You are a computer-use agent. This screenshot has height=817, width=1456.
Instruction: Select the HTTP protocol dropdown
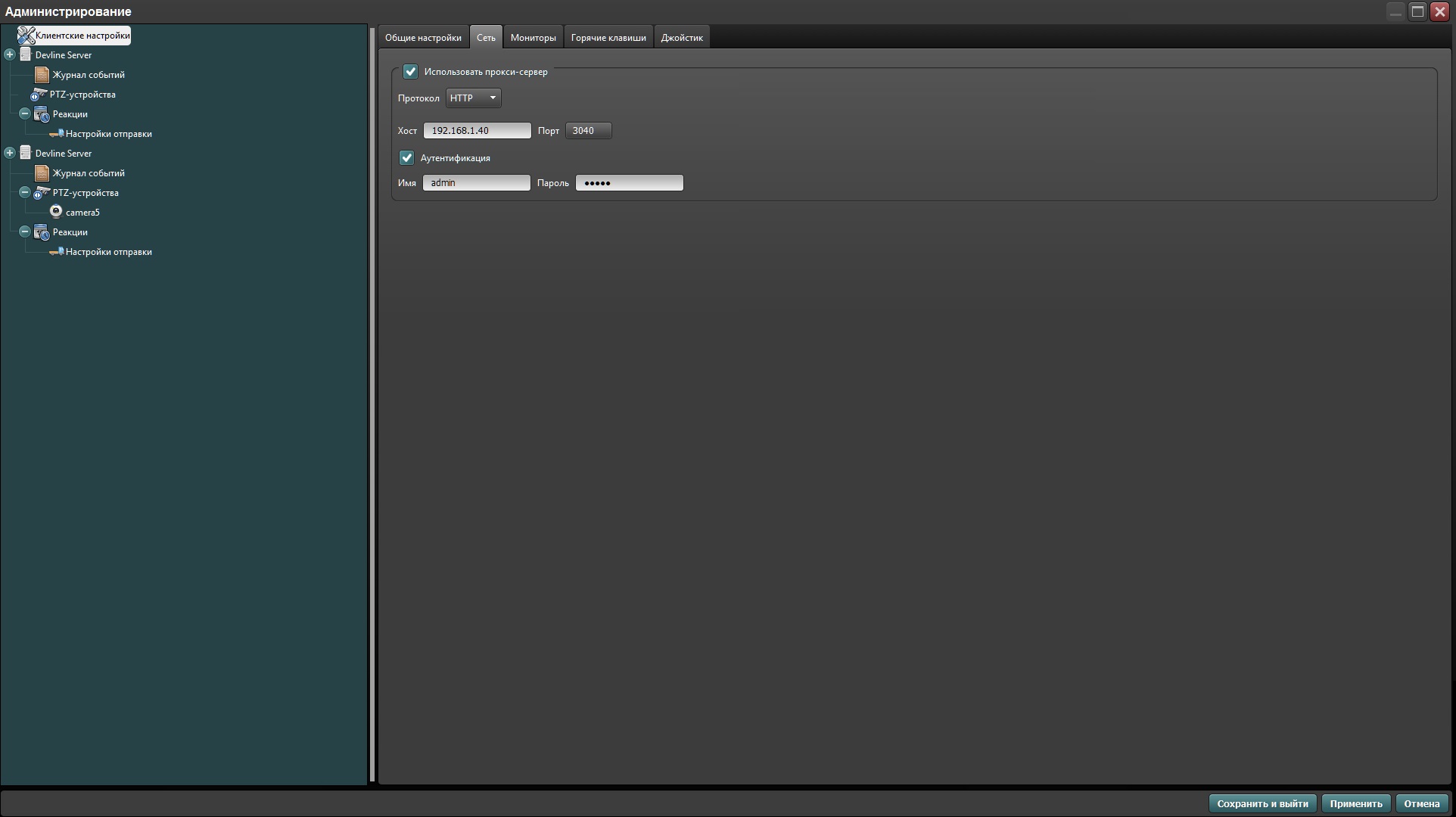tap(471, 97)
